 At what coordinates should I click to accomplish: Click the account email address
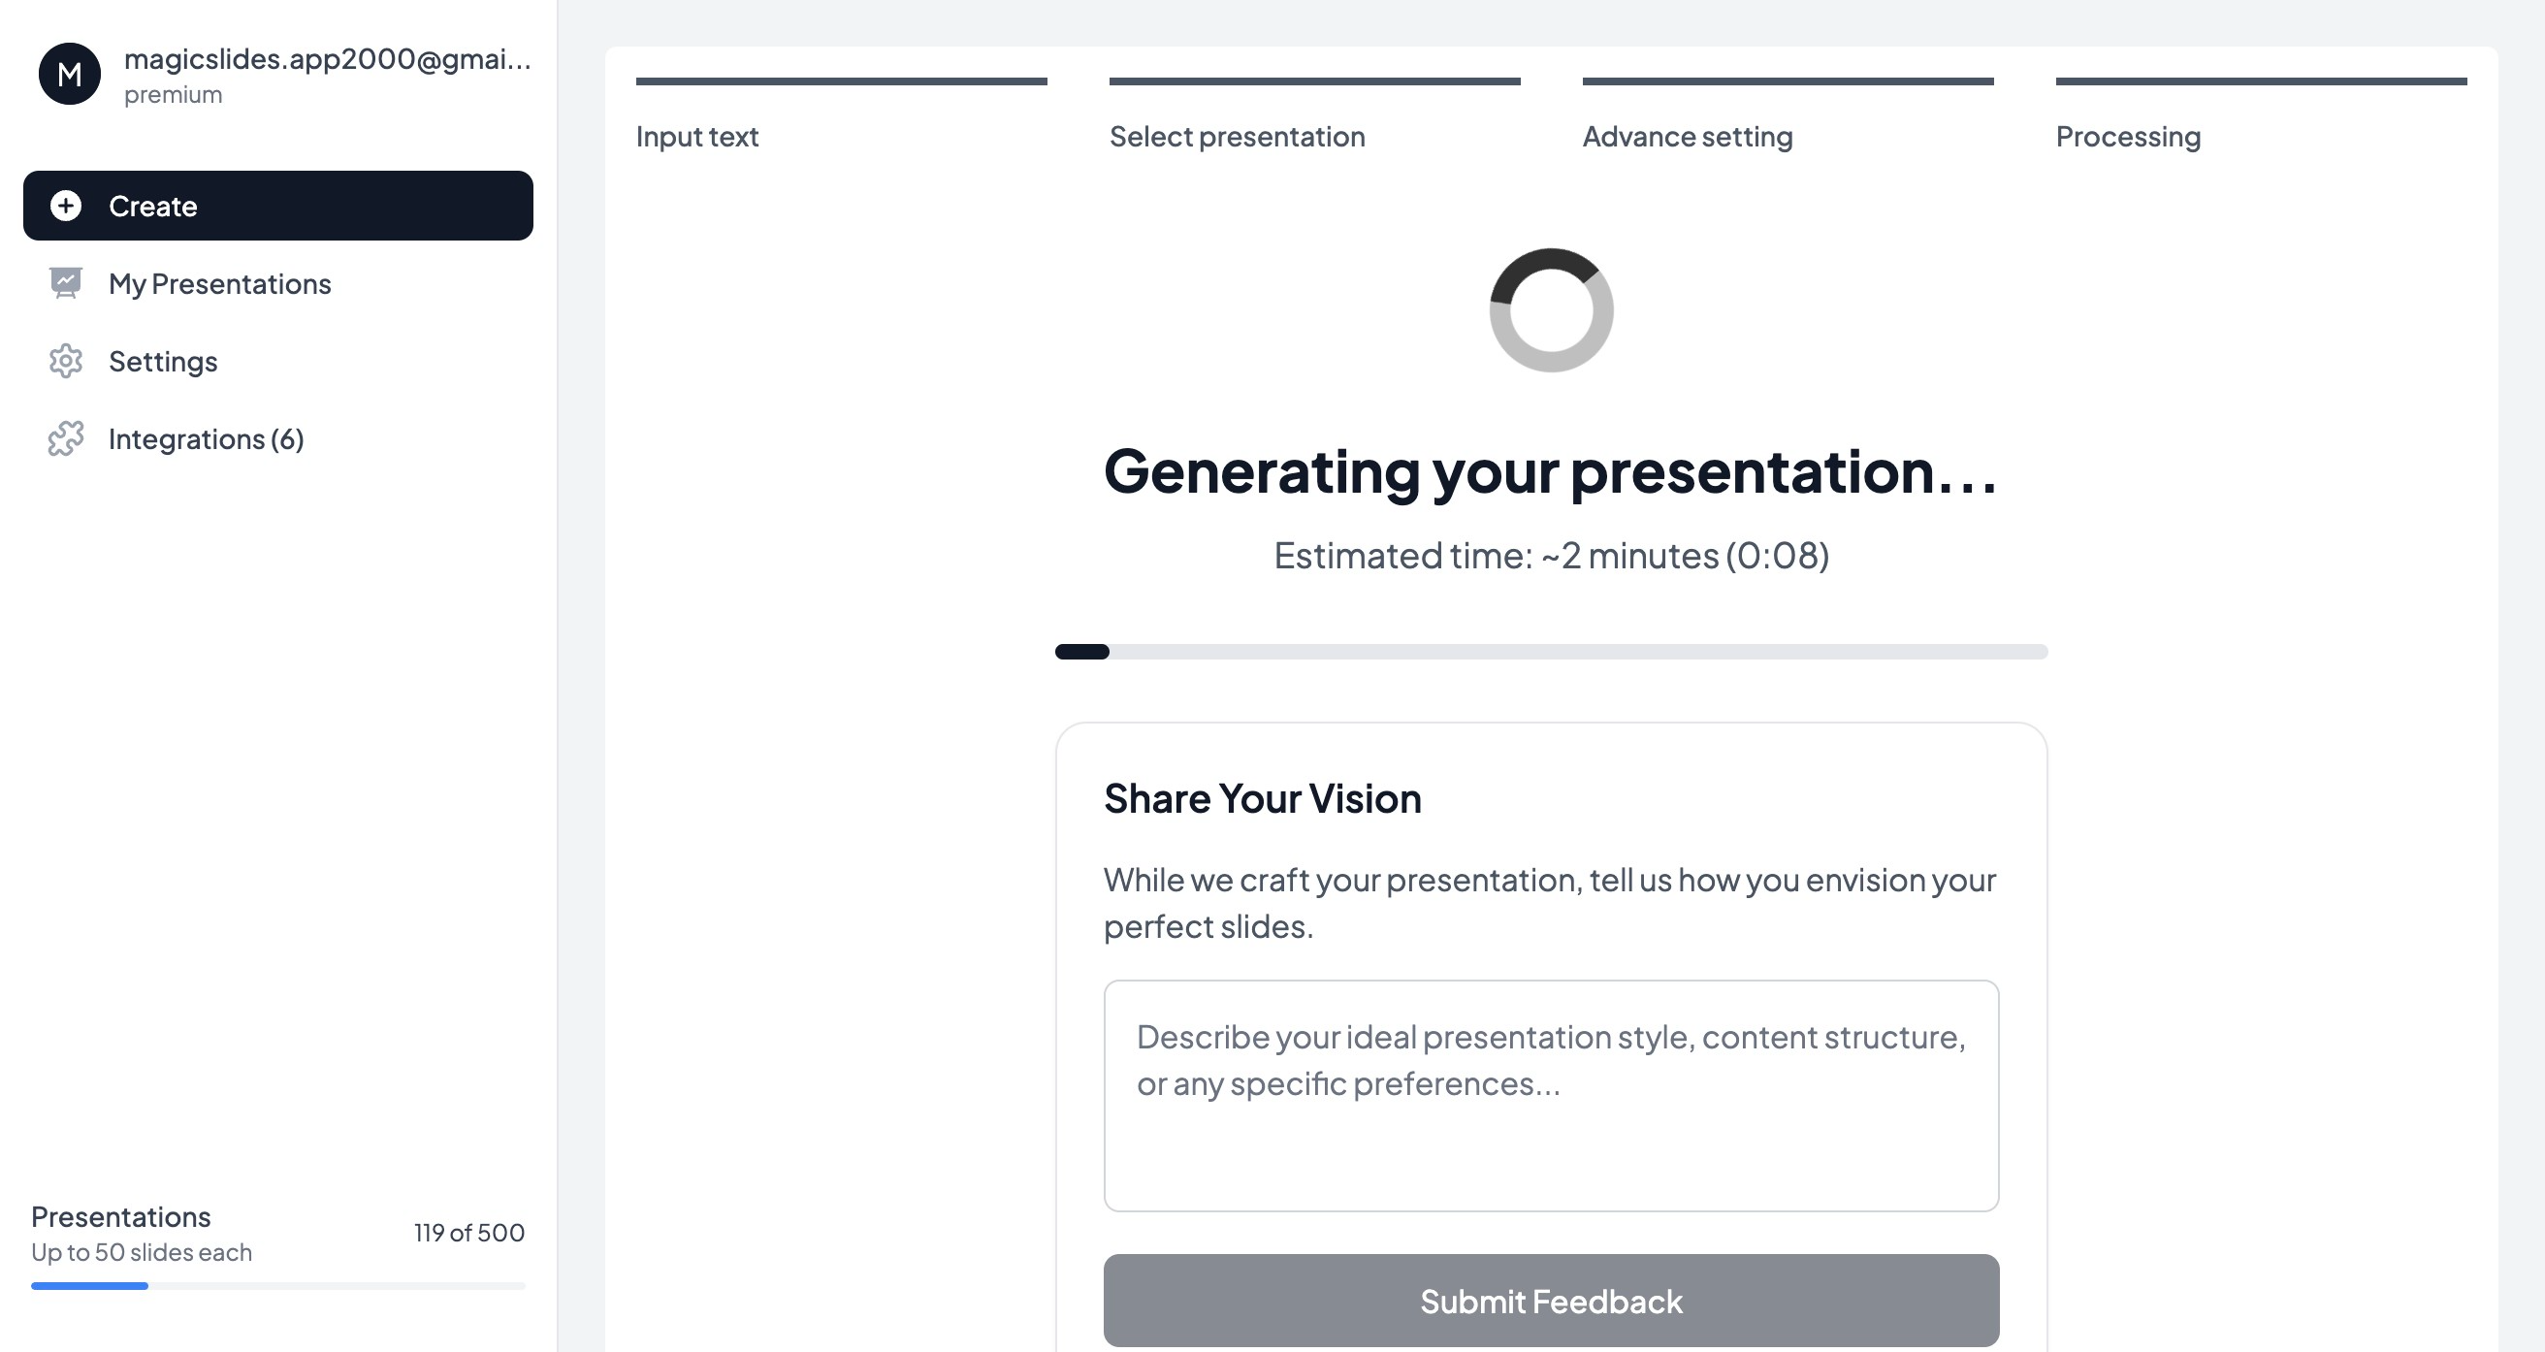point(327,59)
